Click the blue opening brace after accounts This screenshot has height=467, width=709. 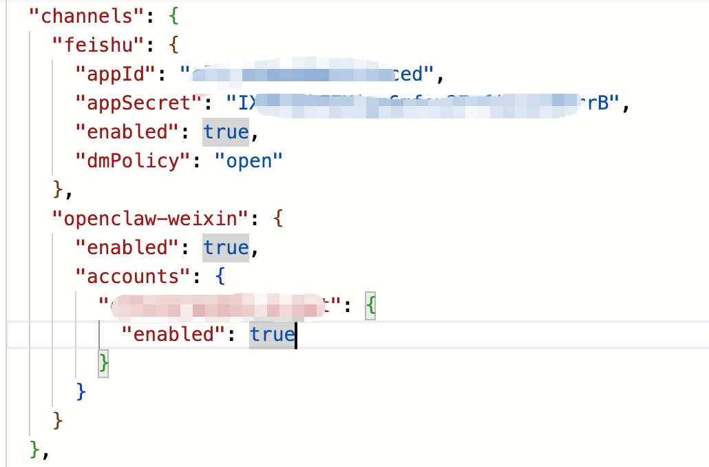[x=220, y=276]
